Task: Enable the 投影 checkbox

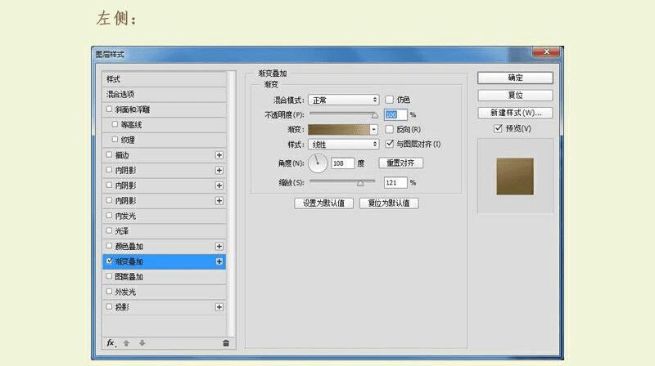Action: pyautogui.click(x=109, y=307)
